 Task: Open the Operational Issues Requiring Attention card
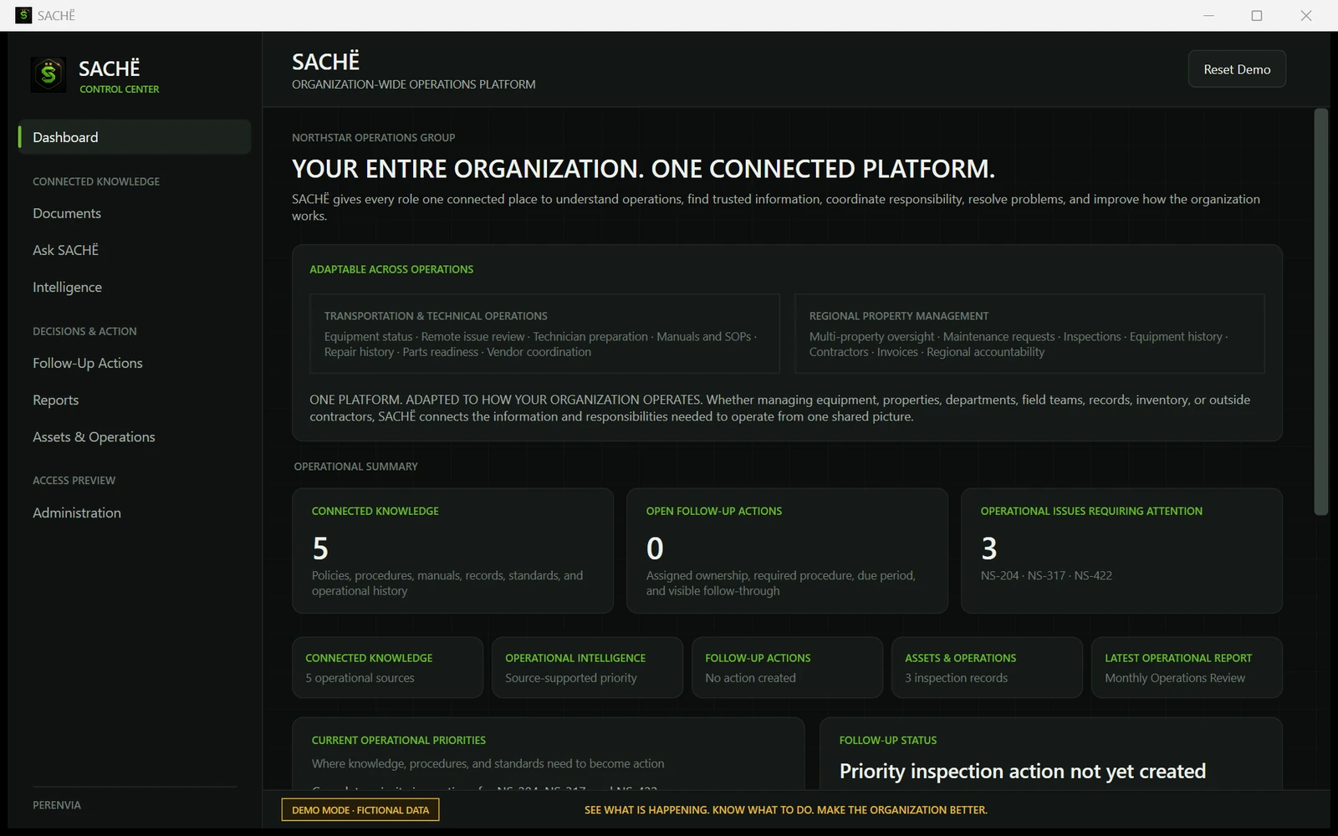click(x=1121, y=551)
